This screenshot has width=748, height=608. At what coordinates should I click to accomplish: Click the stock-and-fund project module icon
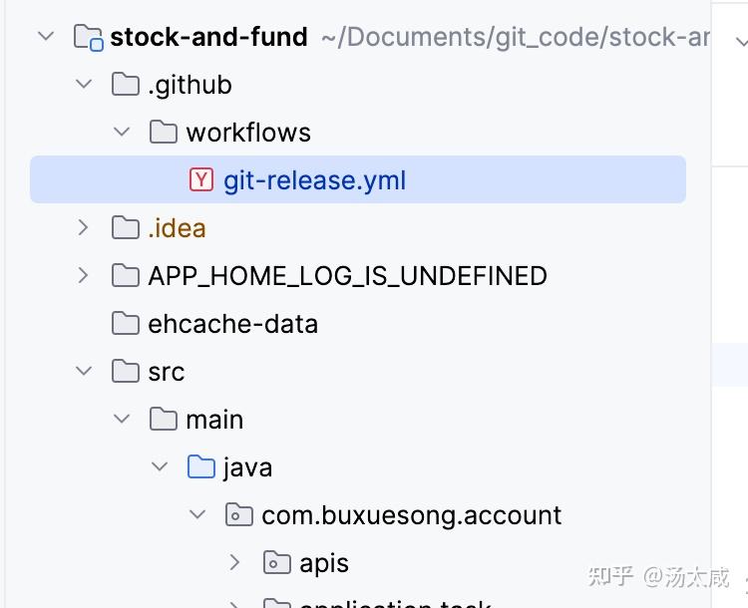point(89,38)
